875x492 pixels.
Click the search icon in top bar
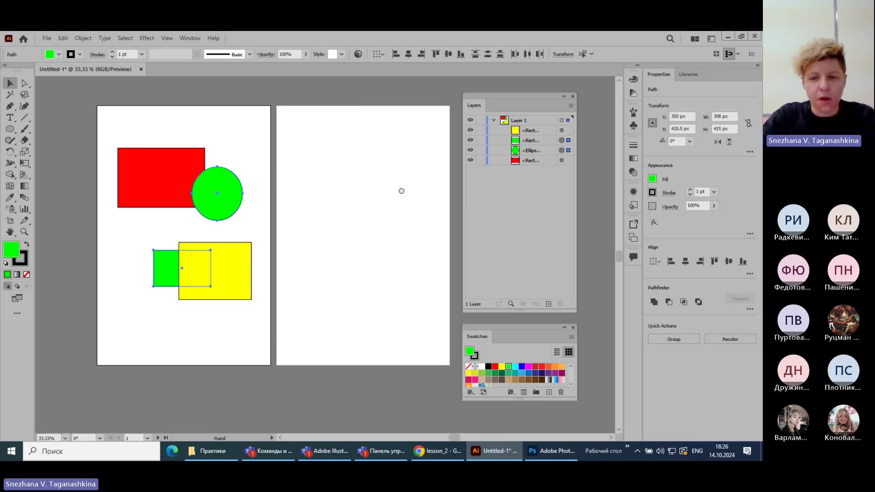(x=670, y=39)
